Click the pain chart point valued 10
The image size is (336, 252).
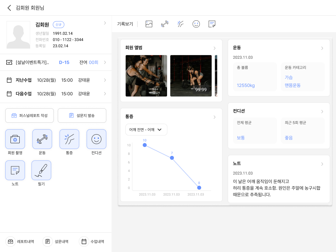(145, 145)
